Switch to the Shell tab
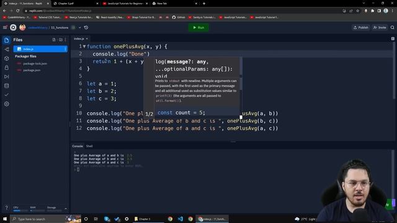 [x=89, y=146]
